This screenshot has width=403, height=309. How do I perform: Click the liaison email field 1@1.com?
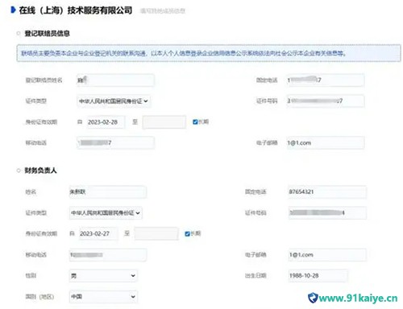pos(325,142)
